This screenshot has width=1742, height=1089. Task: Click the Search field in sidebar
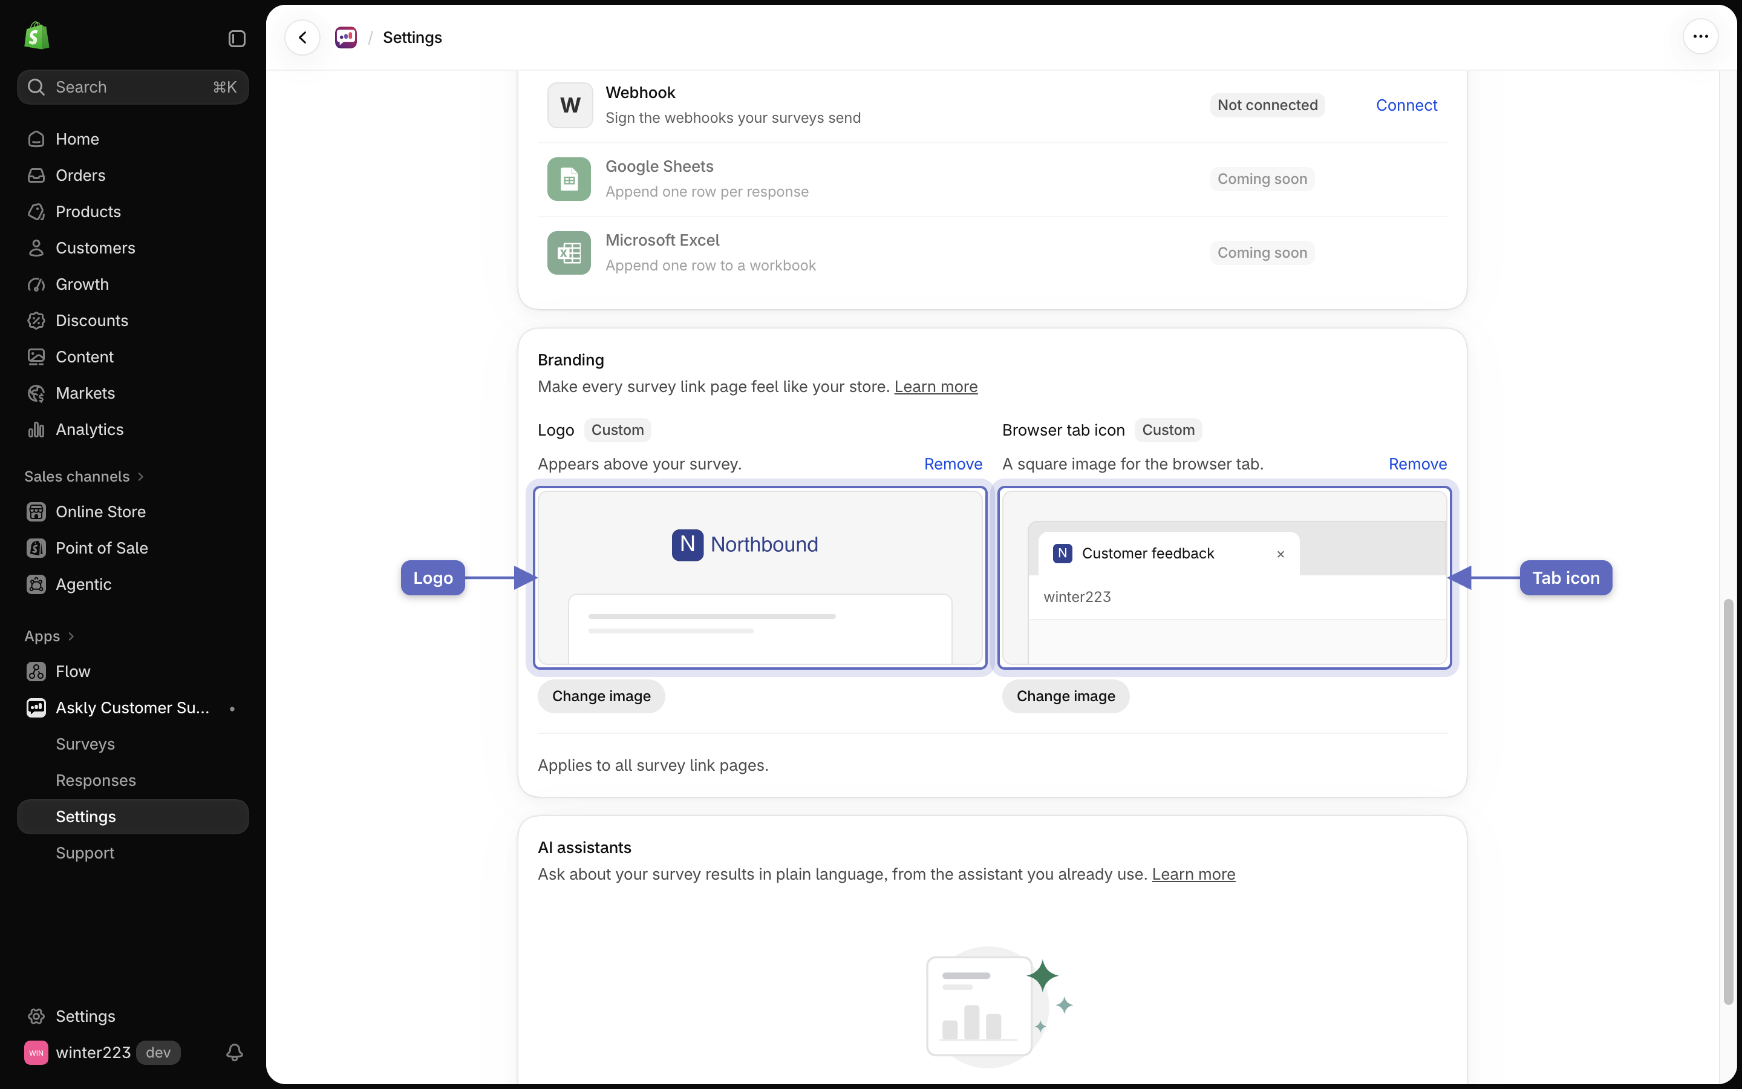(133, 87)
